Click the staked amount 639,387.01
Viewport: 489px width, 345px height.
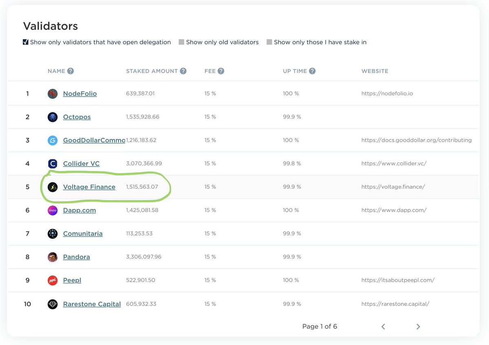click(x=141, y=94)
